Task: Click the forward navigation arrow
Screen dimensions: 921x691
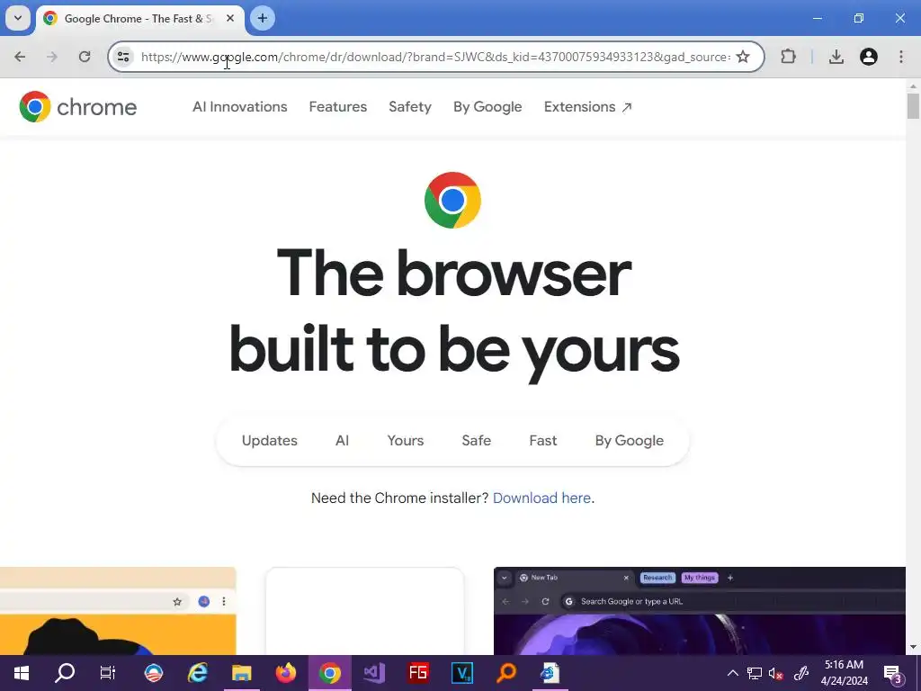Action: point(52,57)
